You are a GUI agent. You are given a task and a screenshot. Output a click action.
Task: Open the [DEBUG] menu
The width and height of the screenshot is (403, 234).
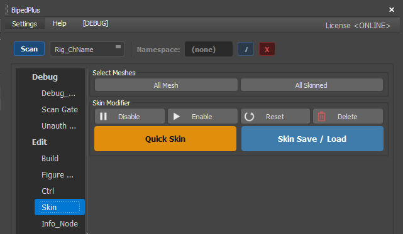pyautogui.click(x=96, y=23)
